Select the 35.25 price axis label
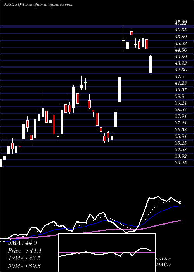Viewport: 194px width, 272px height. click(181, 143)
